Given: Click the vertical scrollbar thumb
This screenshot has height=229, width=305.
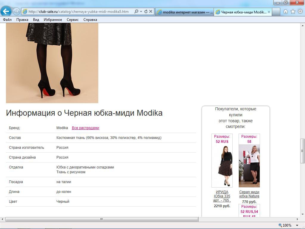Looking at the screenshot, I should 303,151.
